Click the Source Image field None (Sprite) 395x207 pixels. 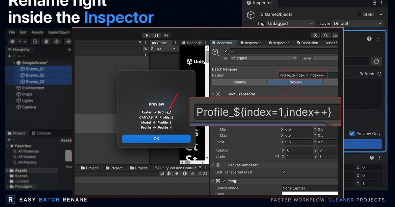310,188
